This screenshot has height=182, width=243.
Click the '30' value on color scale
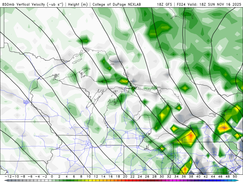[162, 177]
